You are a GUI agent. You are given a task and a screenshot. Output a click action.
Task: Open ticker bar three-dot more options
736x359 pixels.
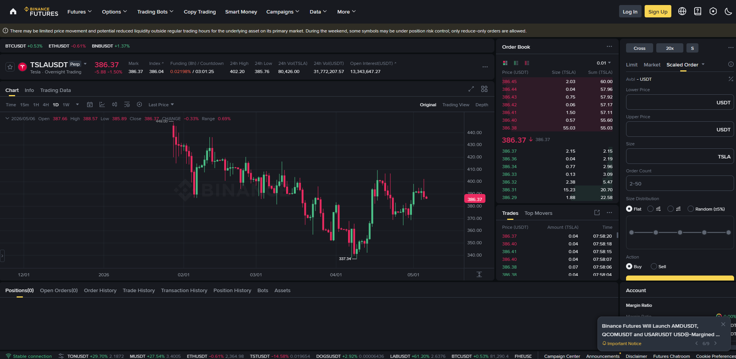(x=485, y=67)
